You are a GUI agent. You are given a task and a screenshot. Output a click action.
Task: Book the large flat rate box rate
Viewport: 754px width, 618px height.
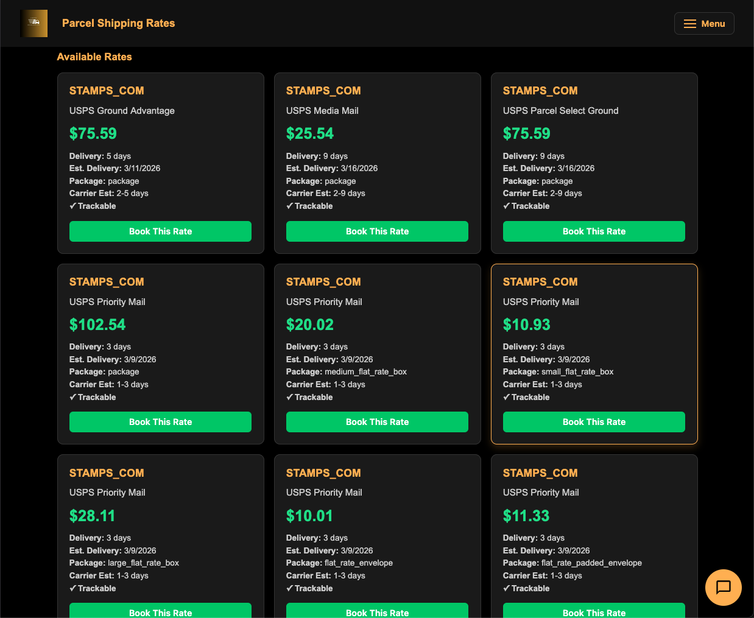coord(160,613)
